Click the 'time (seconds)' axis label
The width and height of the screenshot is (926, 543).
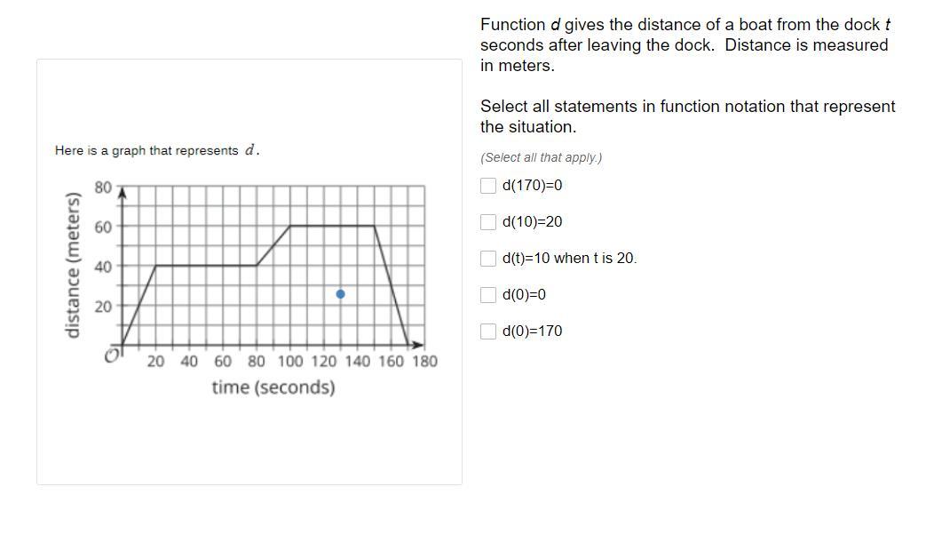(273, 387)
